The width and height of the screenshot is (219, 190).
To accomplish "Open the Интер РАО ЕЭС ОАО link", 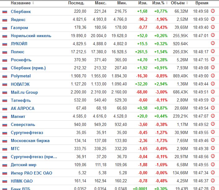I will click(31, 173).
